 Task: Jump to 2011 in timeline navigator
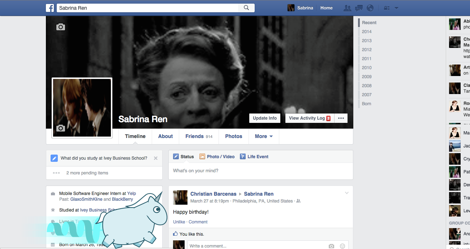point(367,59)
